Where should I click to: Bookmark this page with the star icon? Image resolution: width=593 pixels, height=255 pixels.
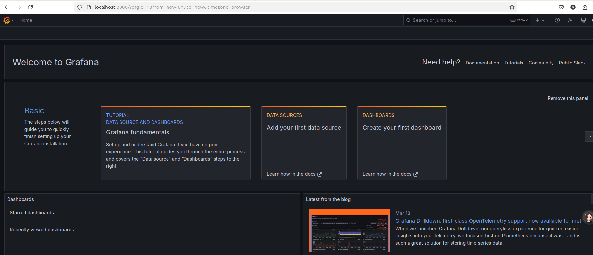coord(512,7)
